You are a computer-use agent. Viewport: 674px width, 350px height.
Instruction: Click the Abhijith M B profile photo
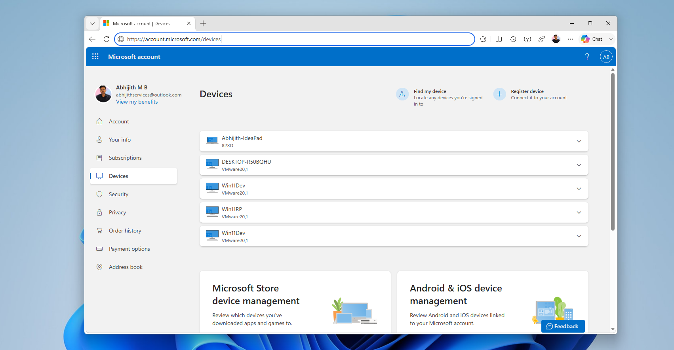pyautogui.click(x=103, y=94)
